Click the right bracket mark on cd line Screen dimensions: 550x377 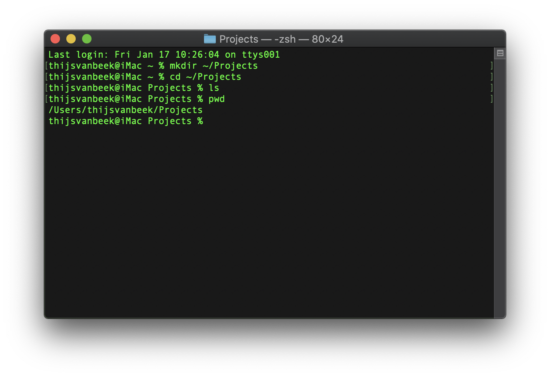point(491,77)
